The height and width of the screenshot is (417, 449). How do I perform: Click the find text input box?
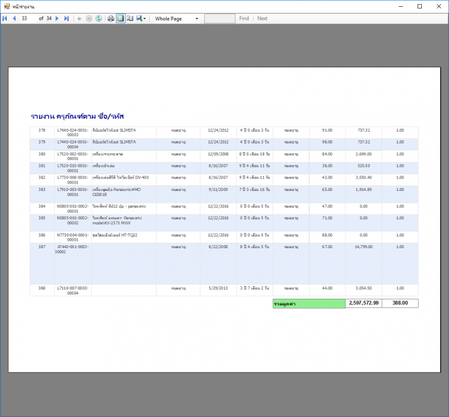click(x=220, y=18)
